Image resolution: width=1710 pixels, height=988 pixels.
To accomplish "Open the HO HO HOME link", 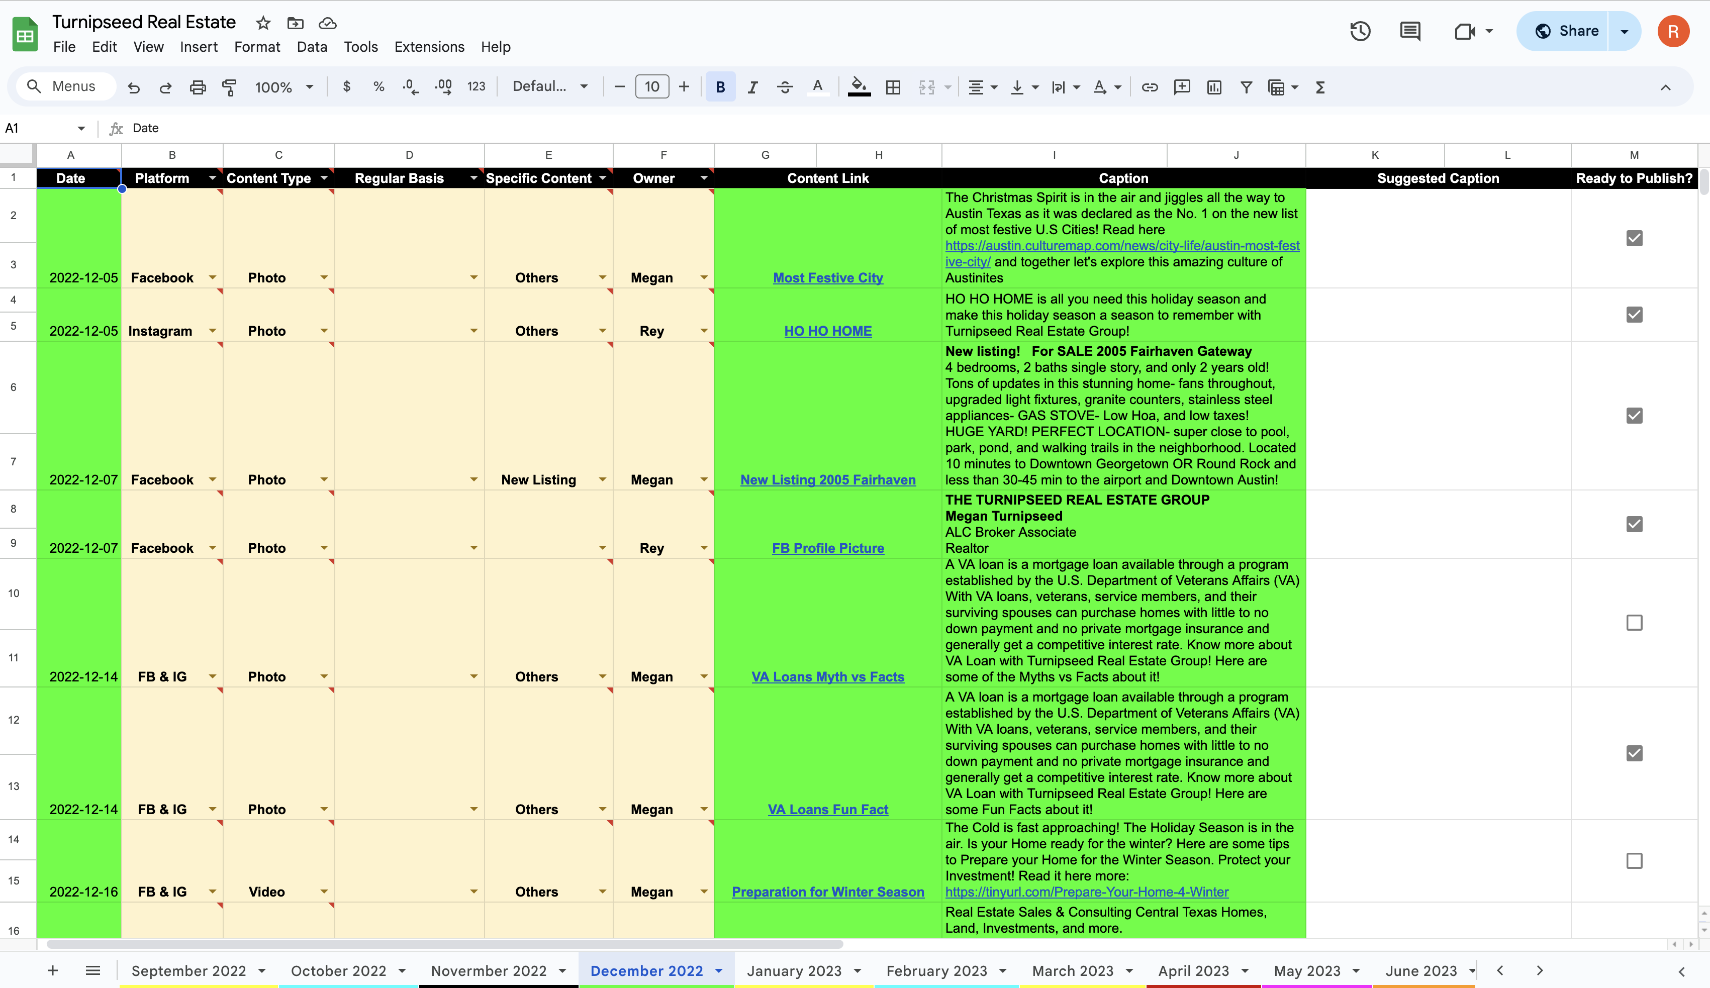I will click(828, 331).
